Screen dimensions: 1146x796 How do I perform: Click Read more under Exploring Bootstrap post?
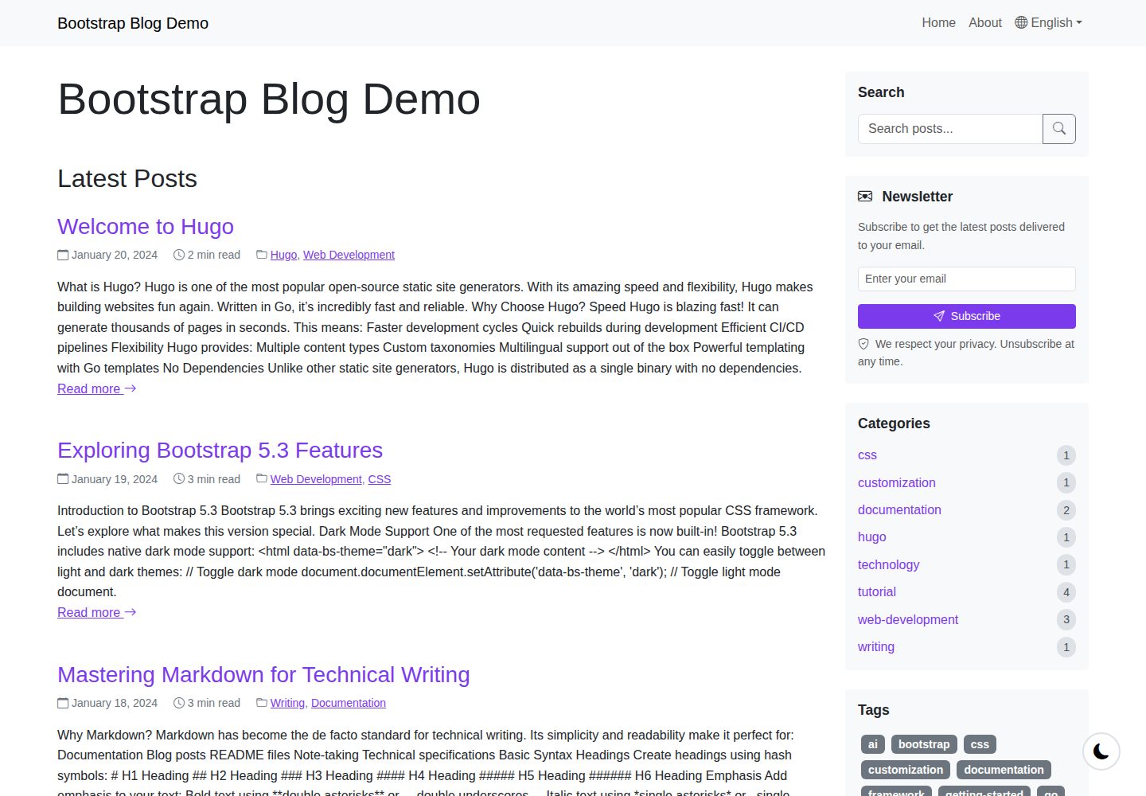tap(97, 612)
